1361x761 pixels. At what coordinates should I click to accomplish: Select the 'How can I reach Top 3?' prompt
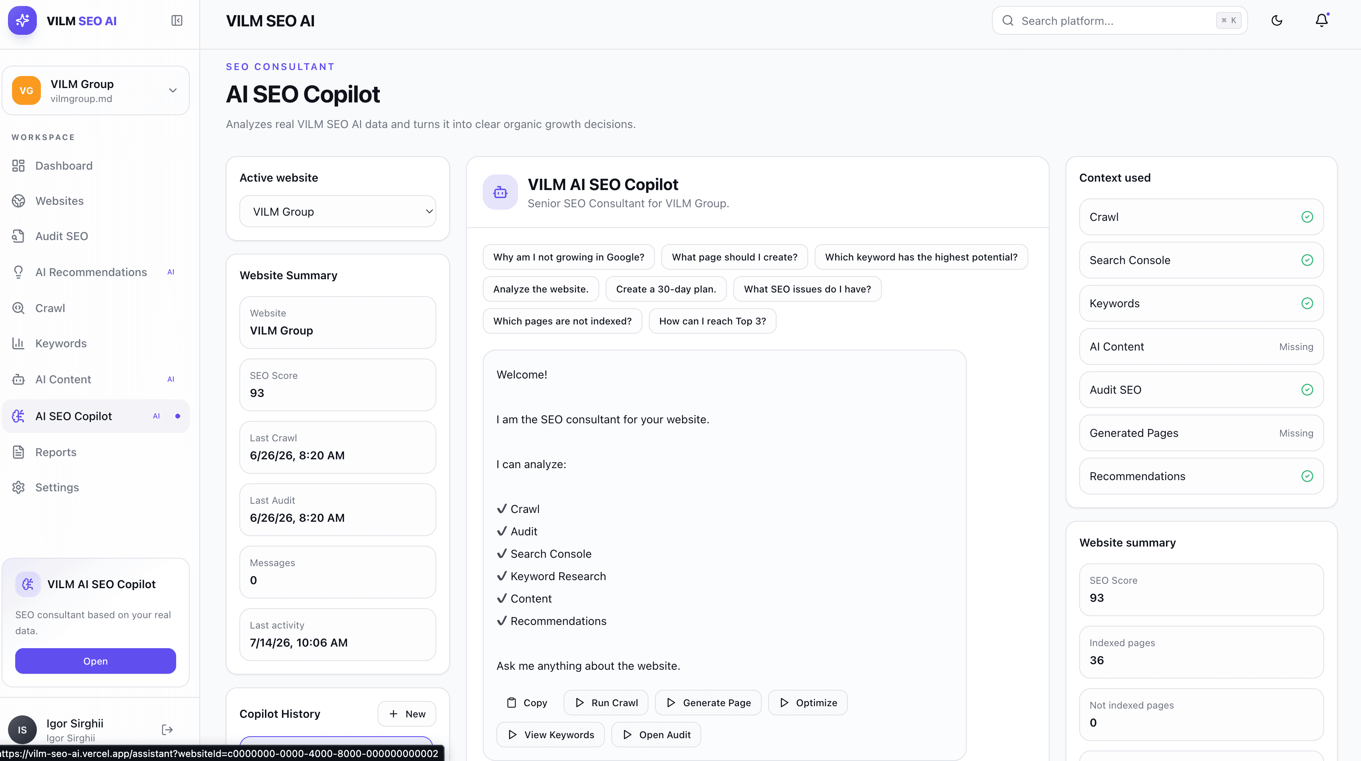(712, 321)
